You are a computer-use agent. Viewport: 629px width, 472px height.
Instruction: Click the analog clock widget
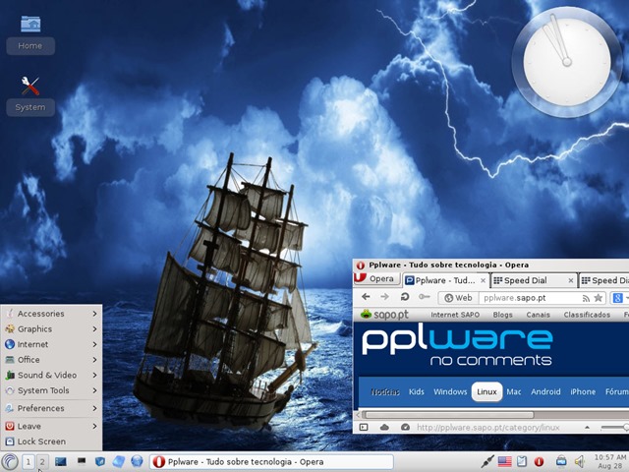pyautogui.click(x=567, y=62)
